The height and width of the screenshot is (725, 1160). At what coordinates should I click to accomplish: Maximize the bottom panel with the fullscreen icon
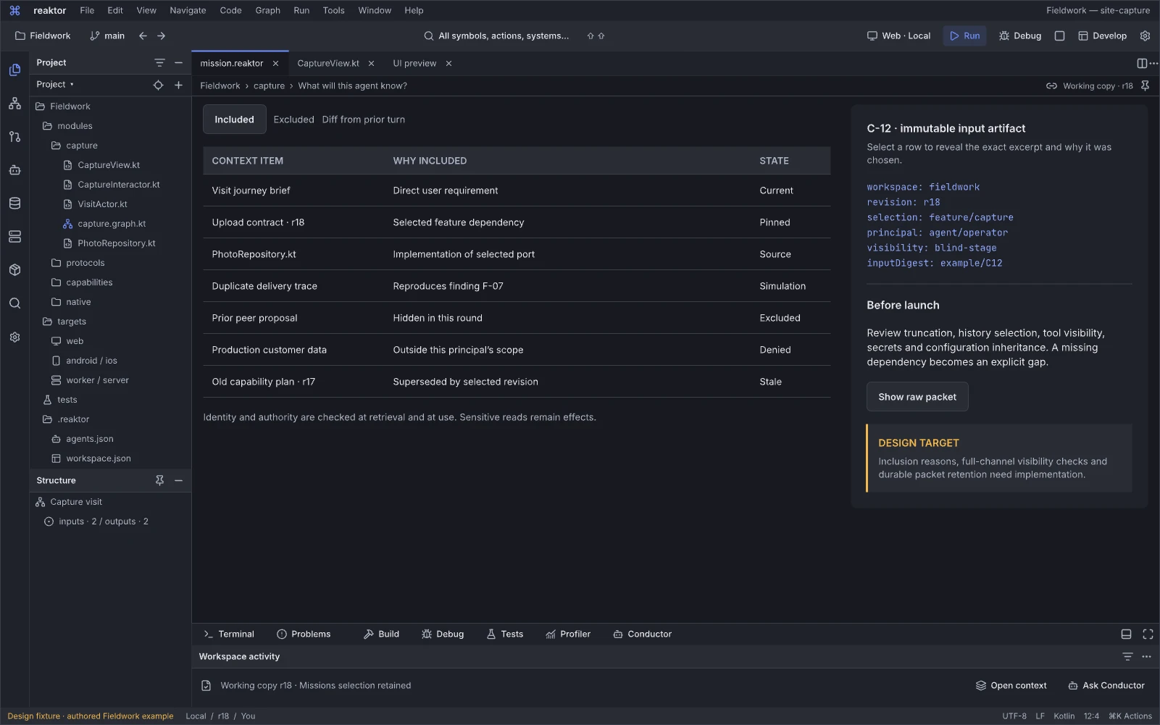1148,634
